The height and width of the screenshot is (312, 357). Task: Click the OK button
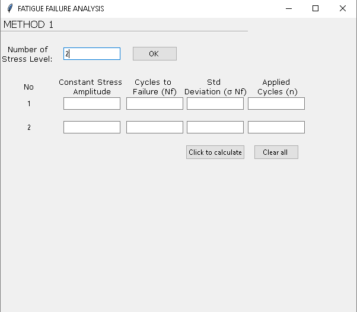tap(155, 54)
